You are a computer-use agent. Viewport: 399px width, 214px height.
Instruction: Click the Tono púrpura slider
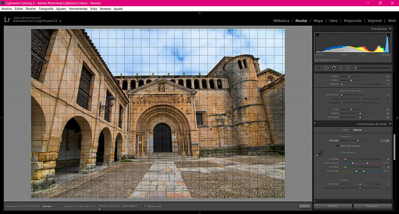[x=360, y=163]
